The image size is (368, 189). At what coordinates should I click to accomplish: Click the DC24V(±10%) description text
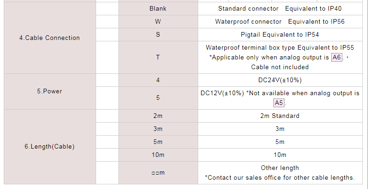point(280,80)
